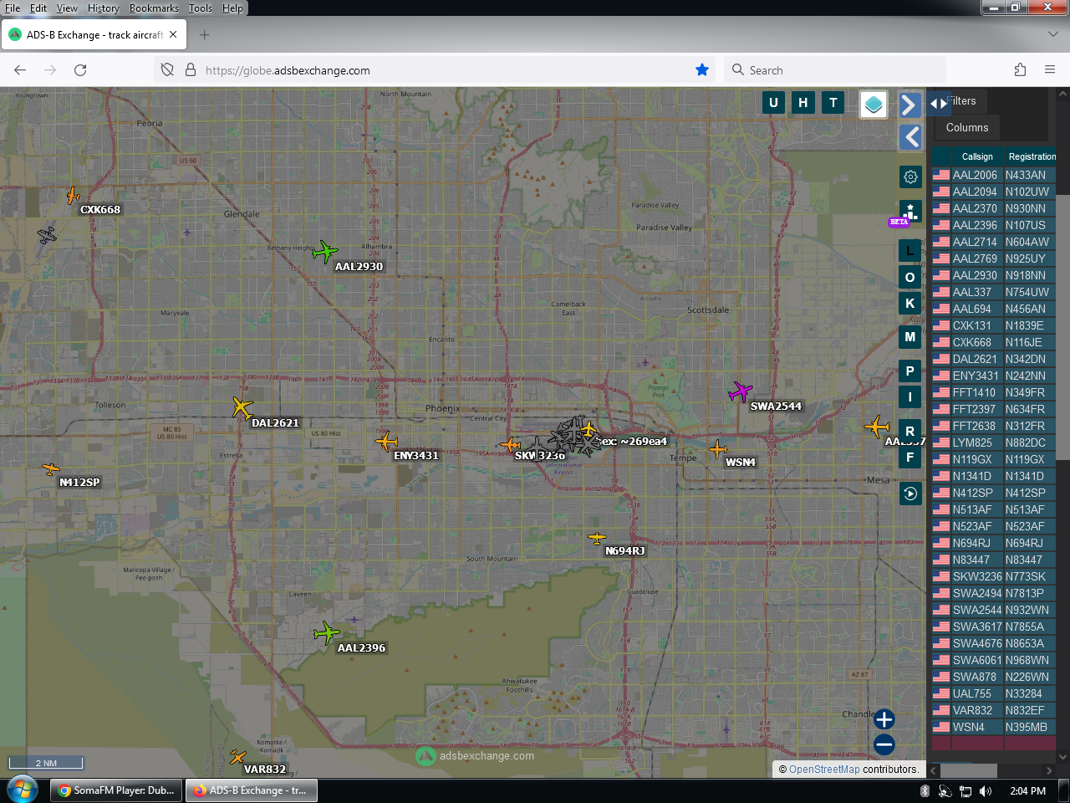Start history replay playback
The image size is (1070, 803).
click(x=910, y=494)
